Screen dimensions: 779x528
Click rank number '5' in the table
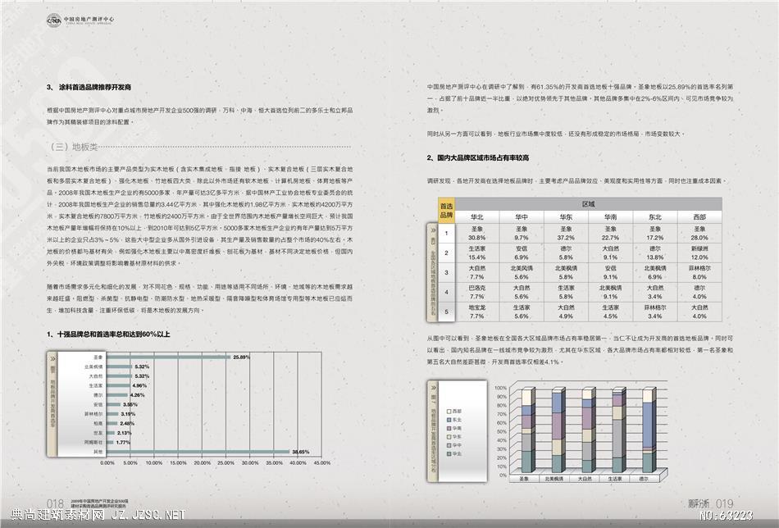tap(447, 312)
